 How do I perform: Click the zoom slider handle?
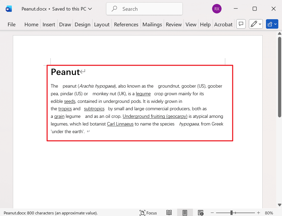[232, 213]
